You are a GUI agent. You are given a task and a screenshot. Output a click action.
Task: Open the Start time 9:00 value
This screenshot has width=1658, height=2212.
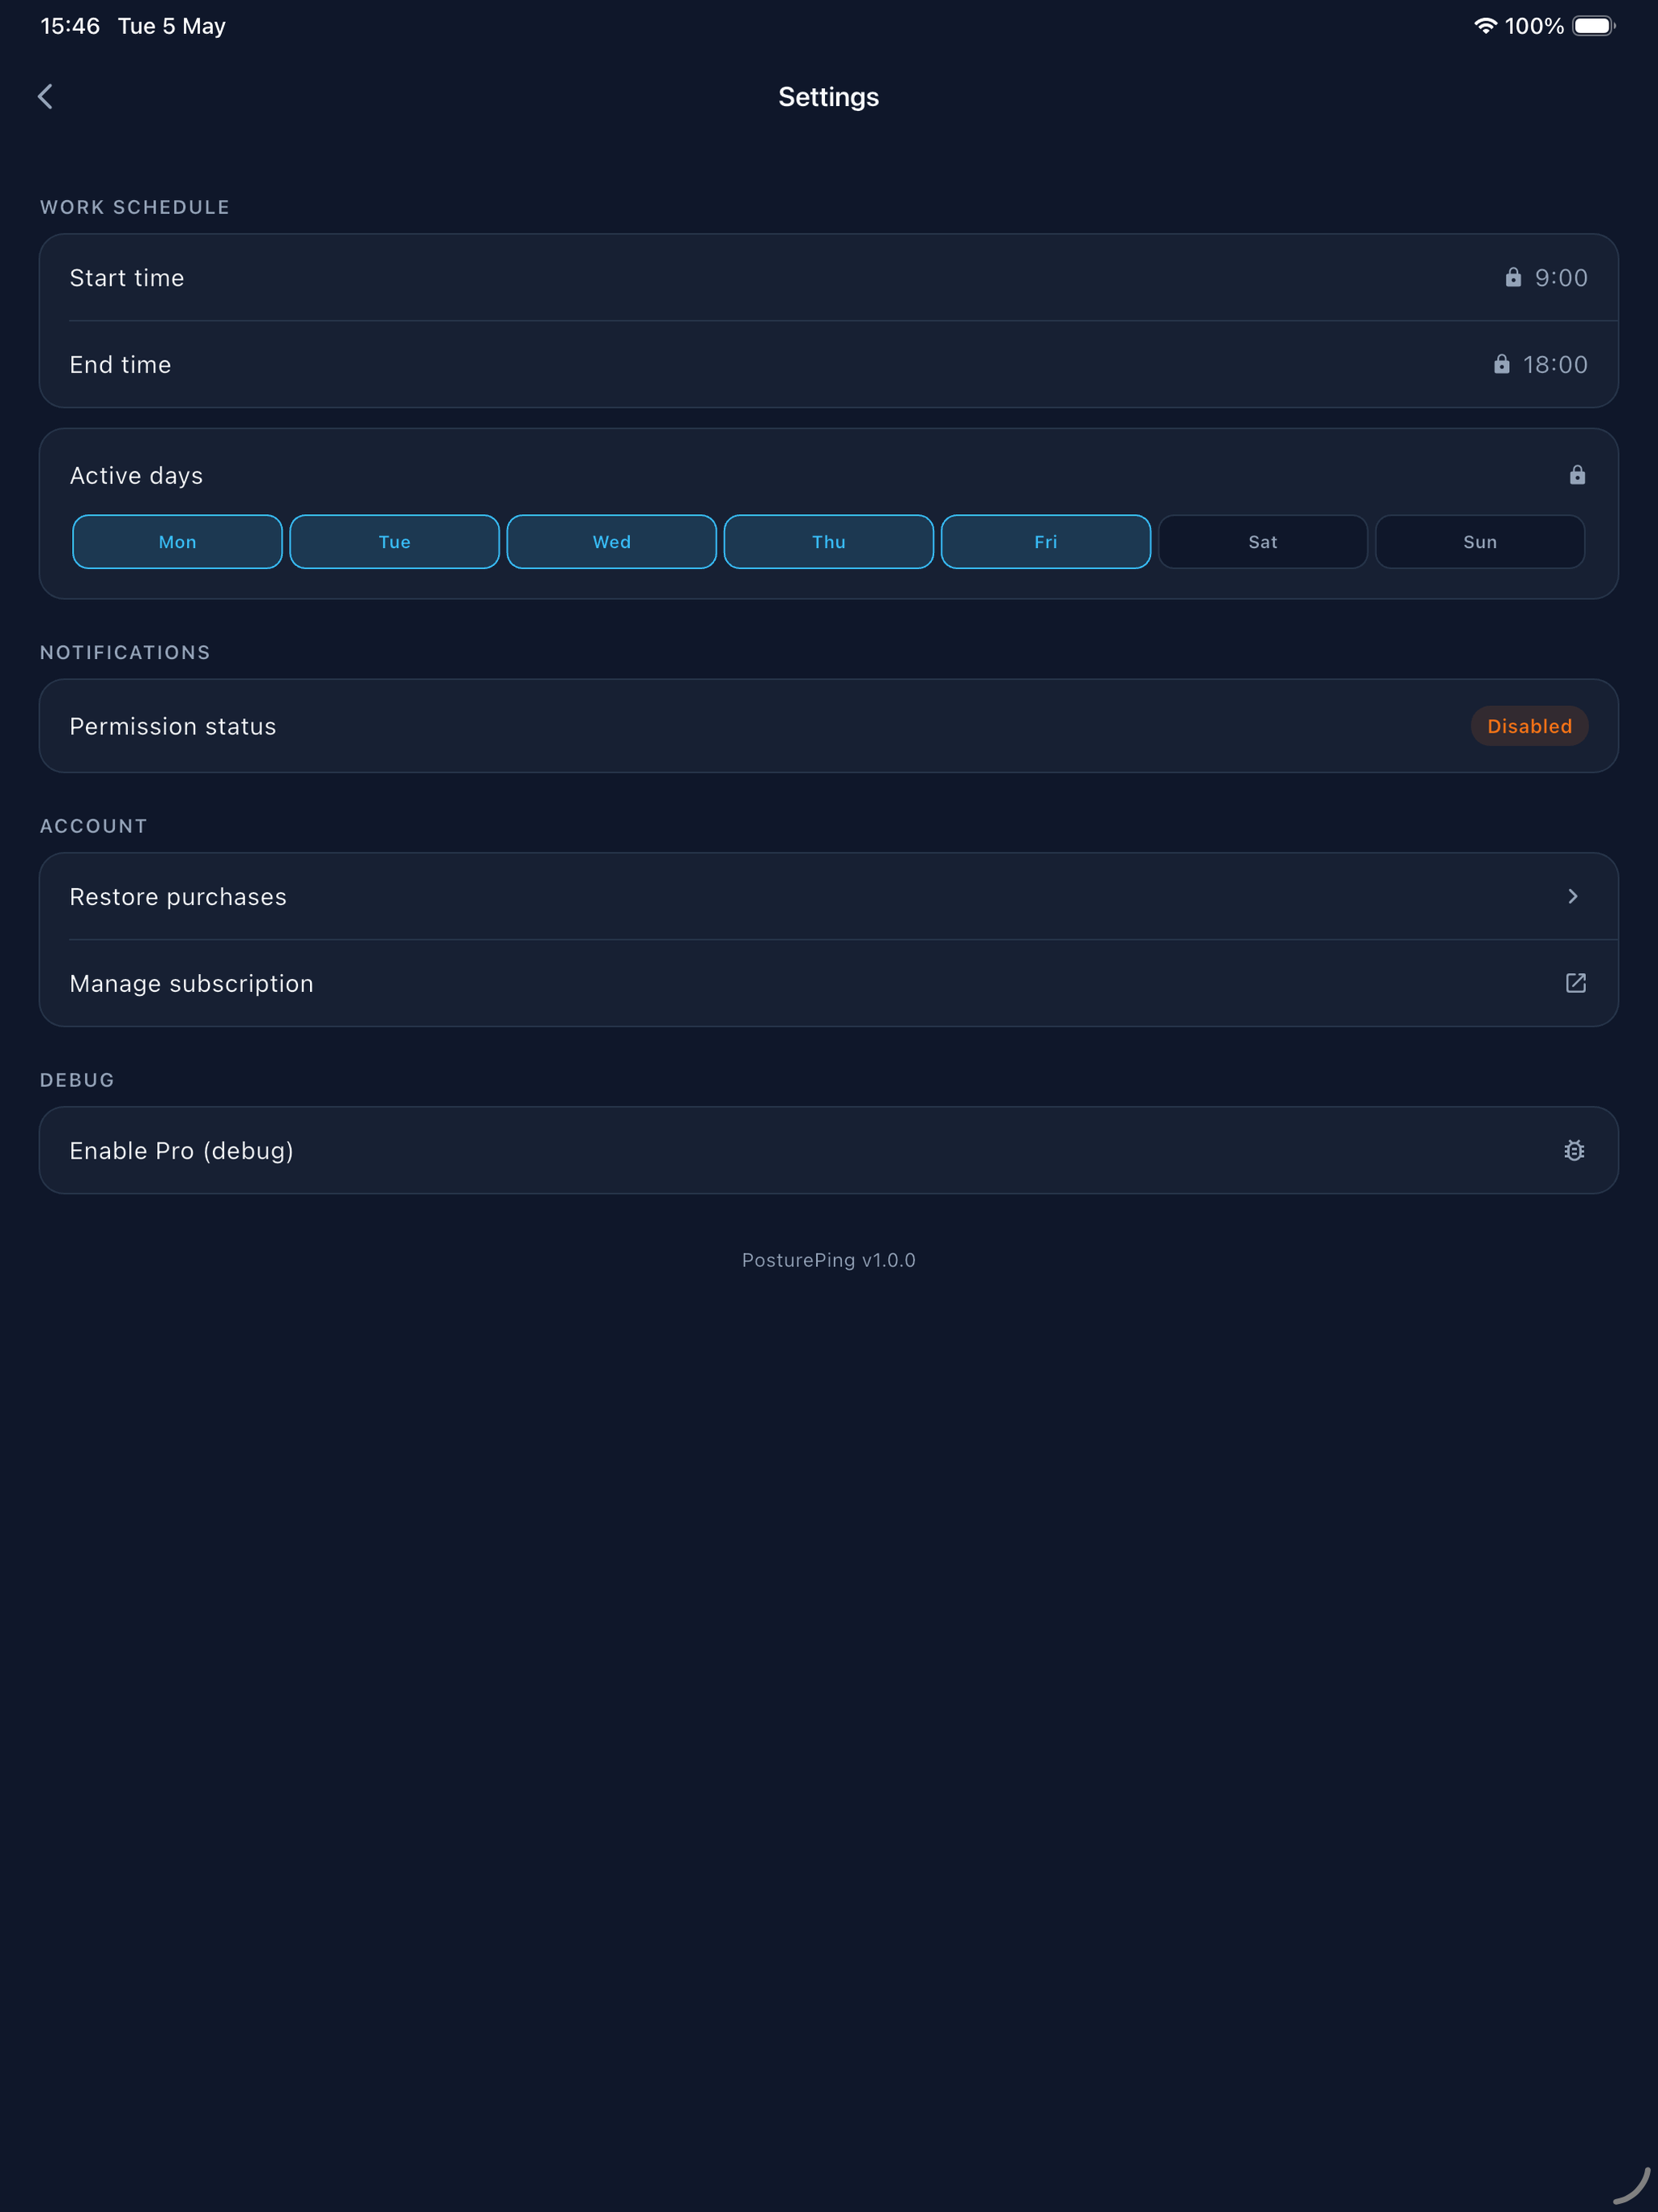pyautogui.click(x=1561, y=278)
